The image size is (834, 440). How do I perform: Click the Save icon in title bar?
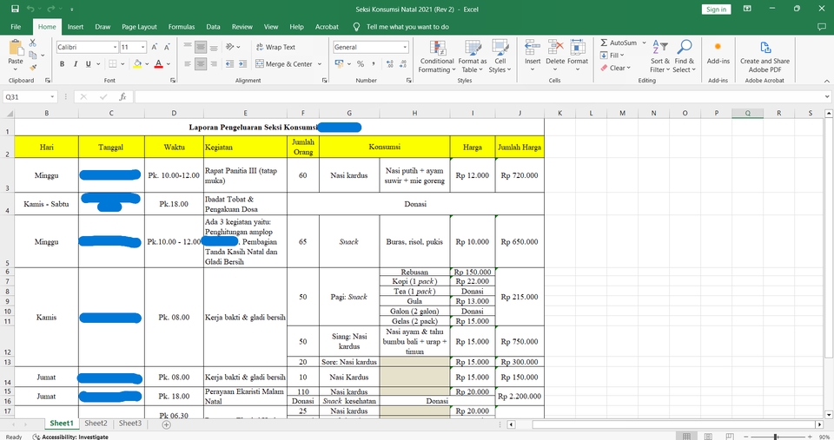click(x=15, y=9)
